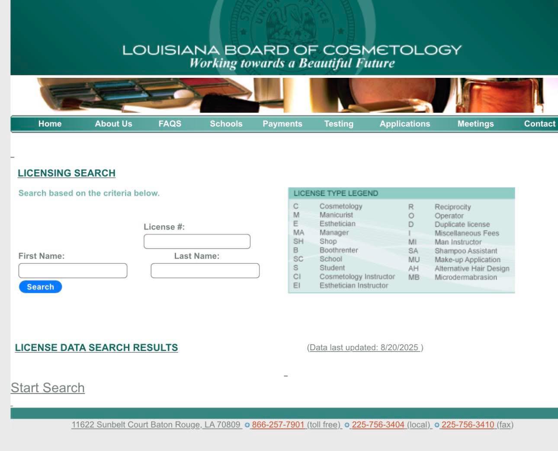
Task: Call the toll free number 866-257-7901
Action: 278,425
